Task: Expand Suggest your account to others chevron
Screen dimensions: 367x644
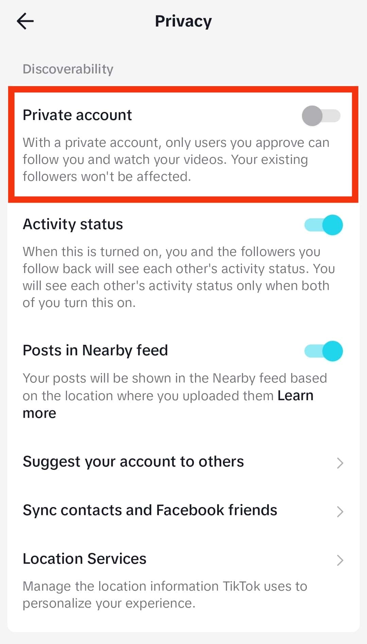Action: pos(340,463)
